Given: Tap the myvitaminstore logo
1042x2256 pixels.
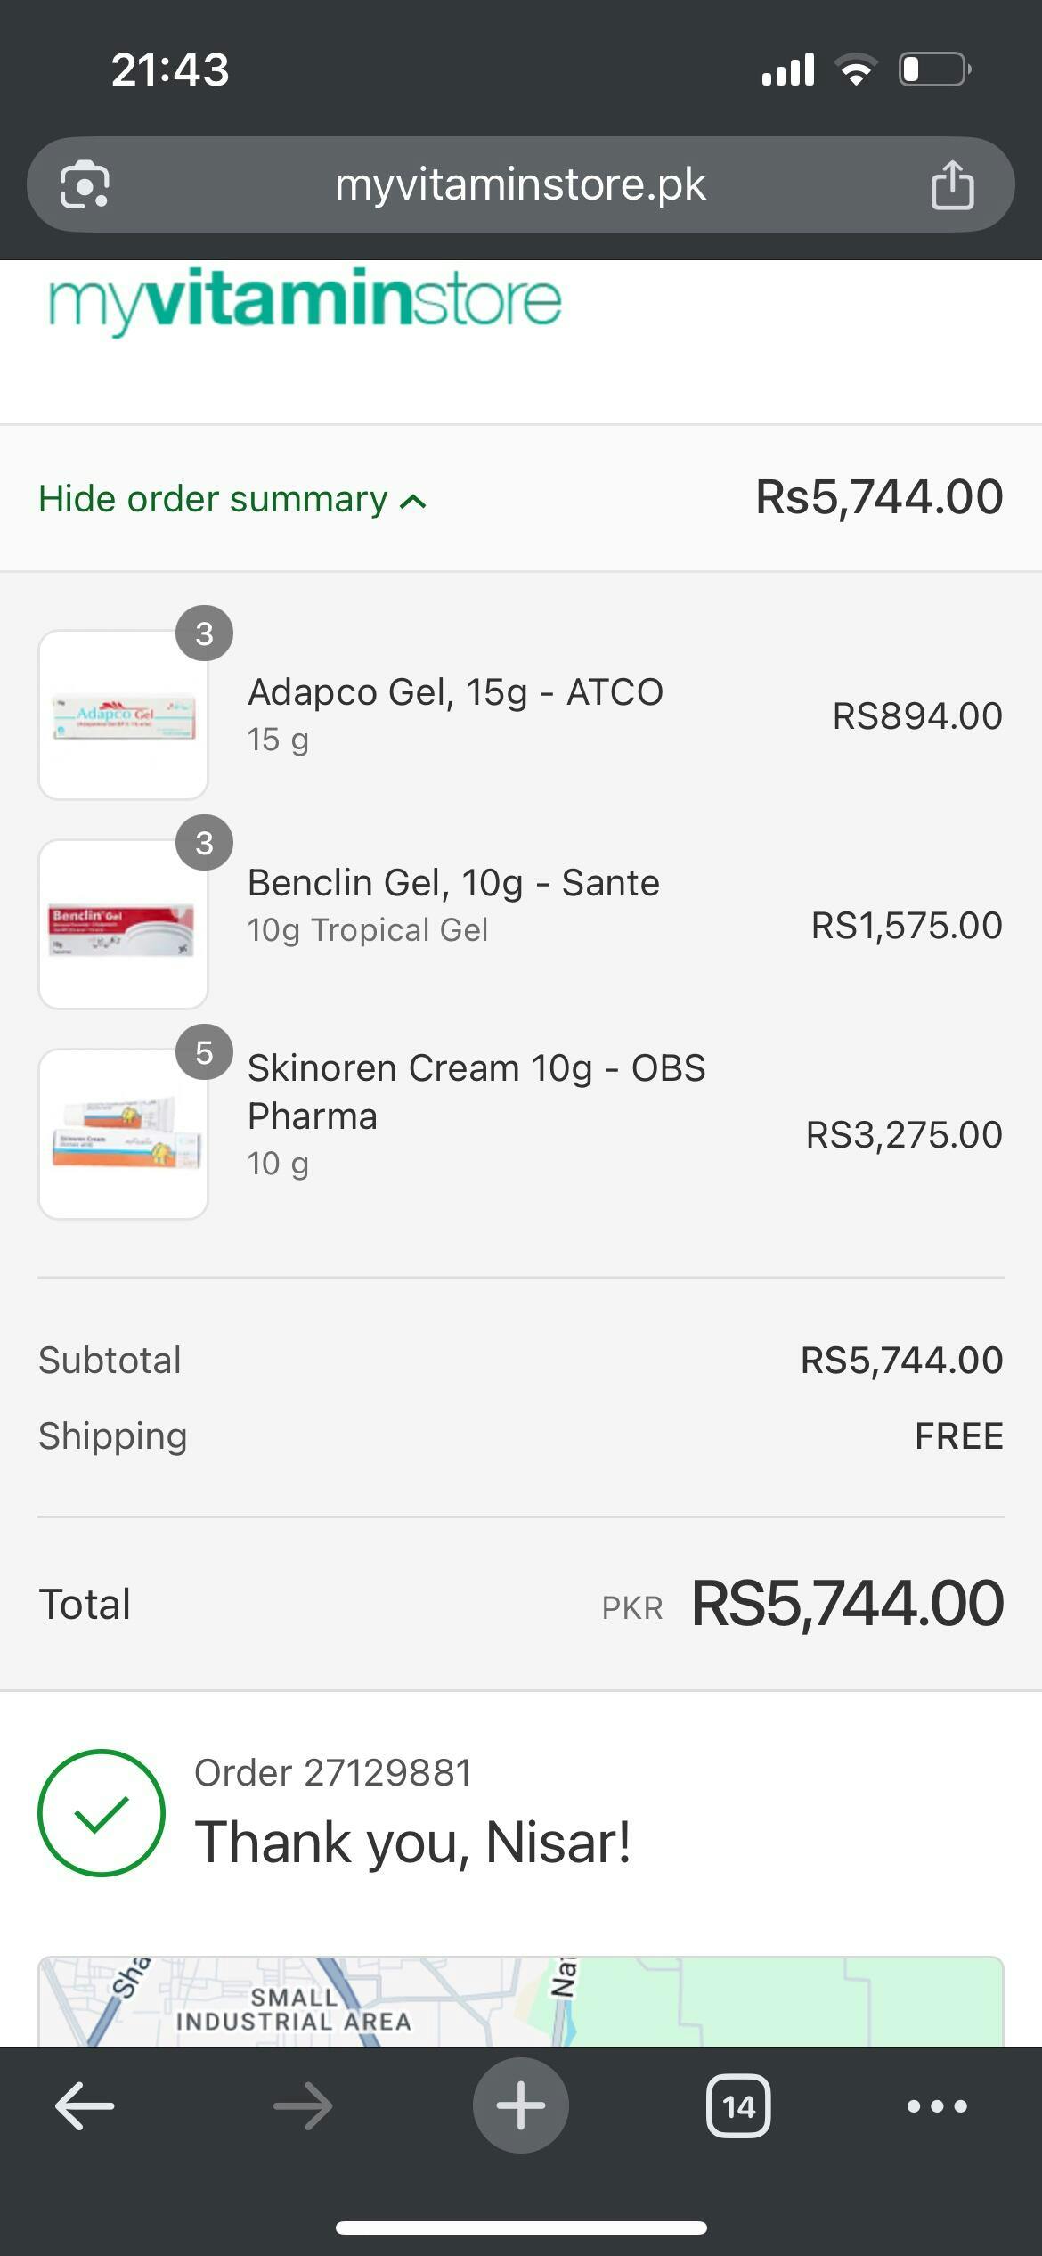Looking at the screenshot, I should pyautogui.click(x=305, y=300).
